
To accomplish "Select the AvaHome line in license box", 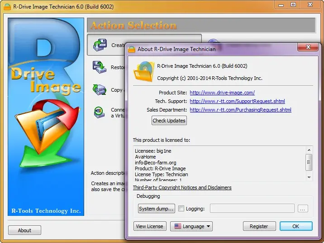I will click(x=145, y=157).
